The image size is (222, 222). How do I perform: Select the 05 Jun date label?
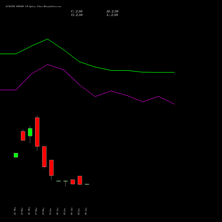(x=79, y=211)
